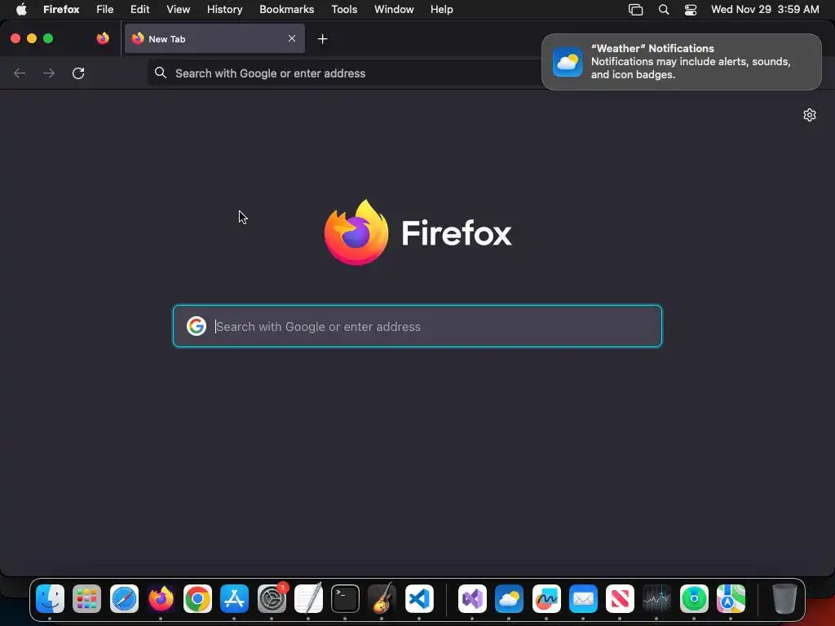The height and width of the screenshot is (626, 835).
Task: Close the New Tab tab
Action: click(292, 38)
